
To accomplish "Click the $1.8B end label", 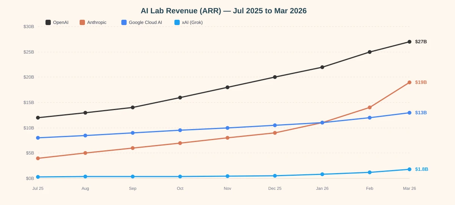I will [x=422, y=169].
